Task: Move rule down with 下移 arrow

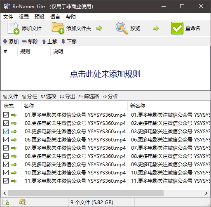Action: tap(69, 41)
